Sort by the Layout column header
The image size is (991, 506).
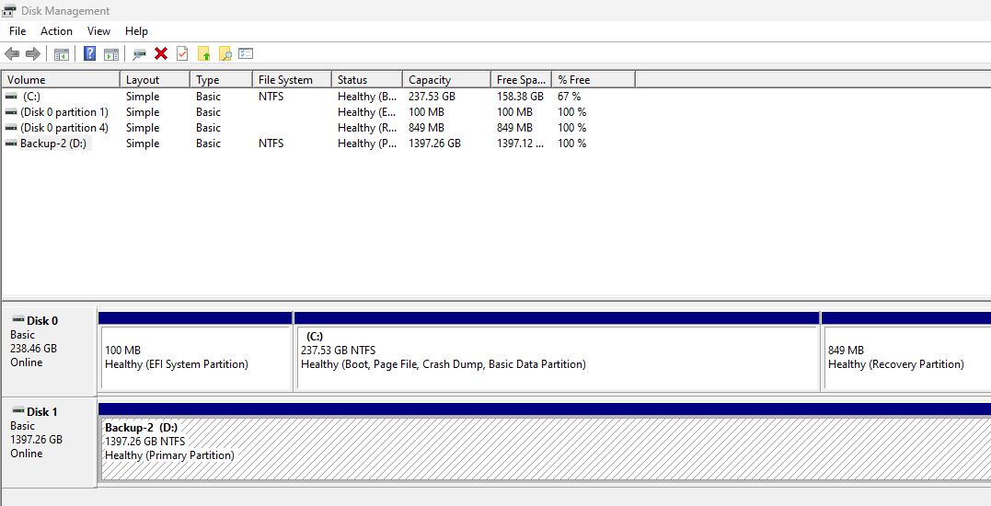click(155, 80)
